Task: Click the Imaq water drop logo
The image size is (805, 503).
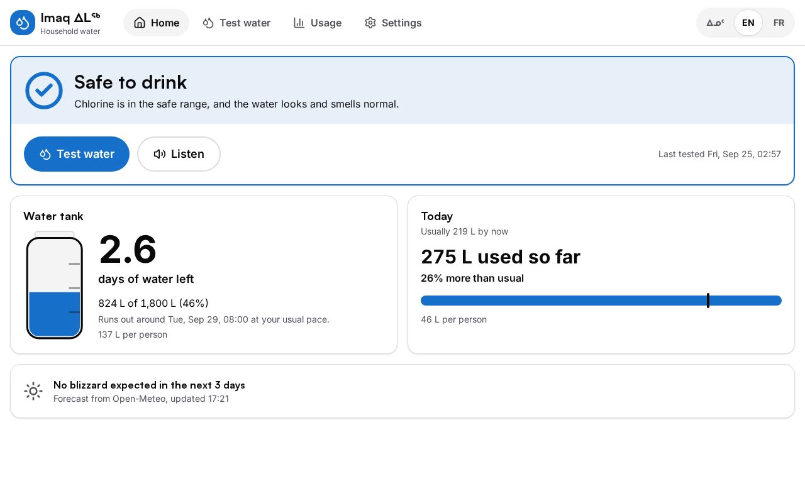Action: 23,23
